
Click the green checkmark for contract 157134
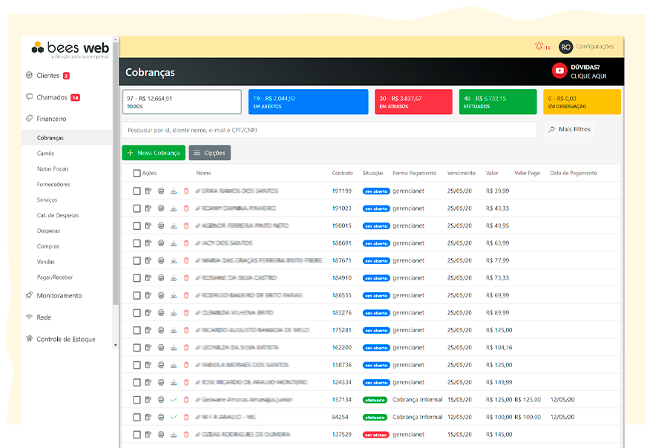(174, 400)
